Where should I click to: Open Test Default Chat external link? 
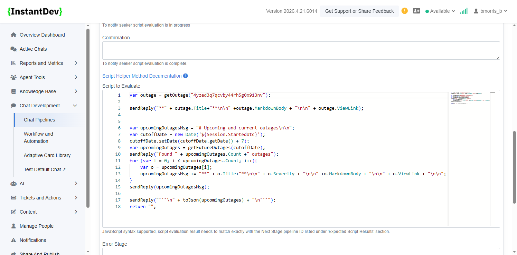point(45,169)
